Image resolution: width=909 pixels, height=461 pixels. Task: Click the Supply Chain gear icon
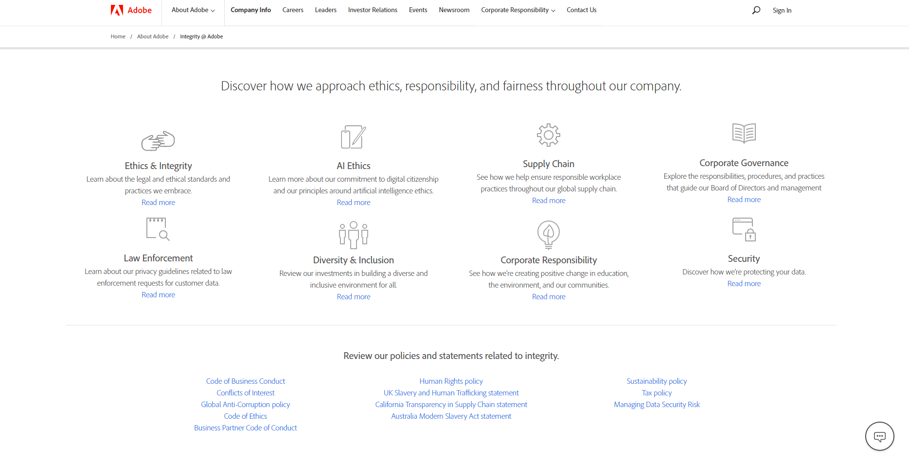click(x=548, y=135)
